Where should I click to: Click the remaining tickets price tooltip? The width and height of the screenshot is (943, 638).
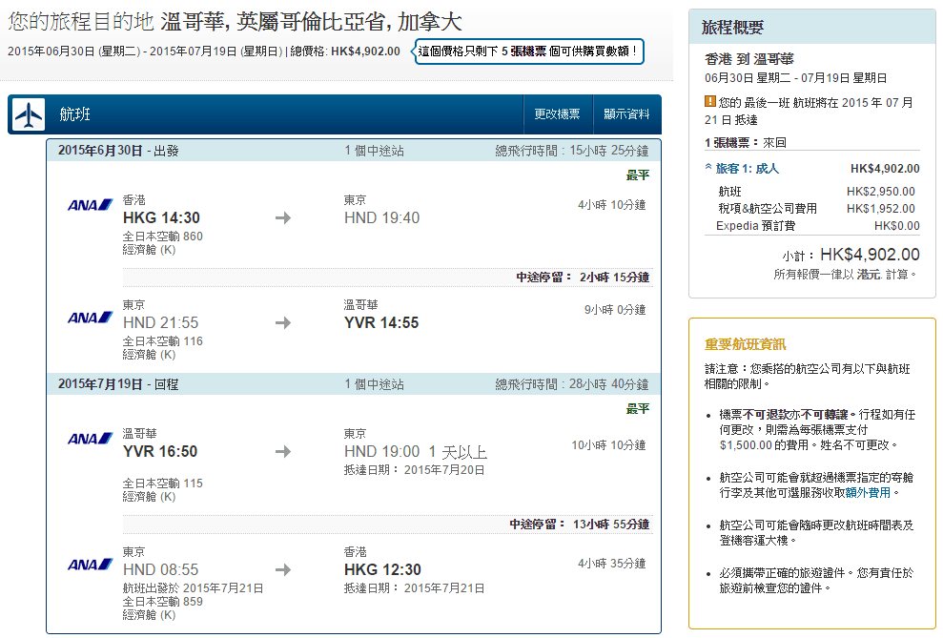coord(529,51)
